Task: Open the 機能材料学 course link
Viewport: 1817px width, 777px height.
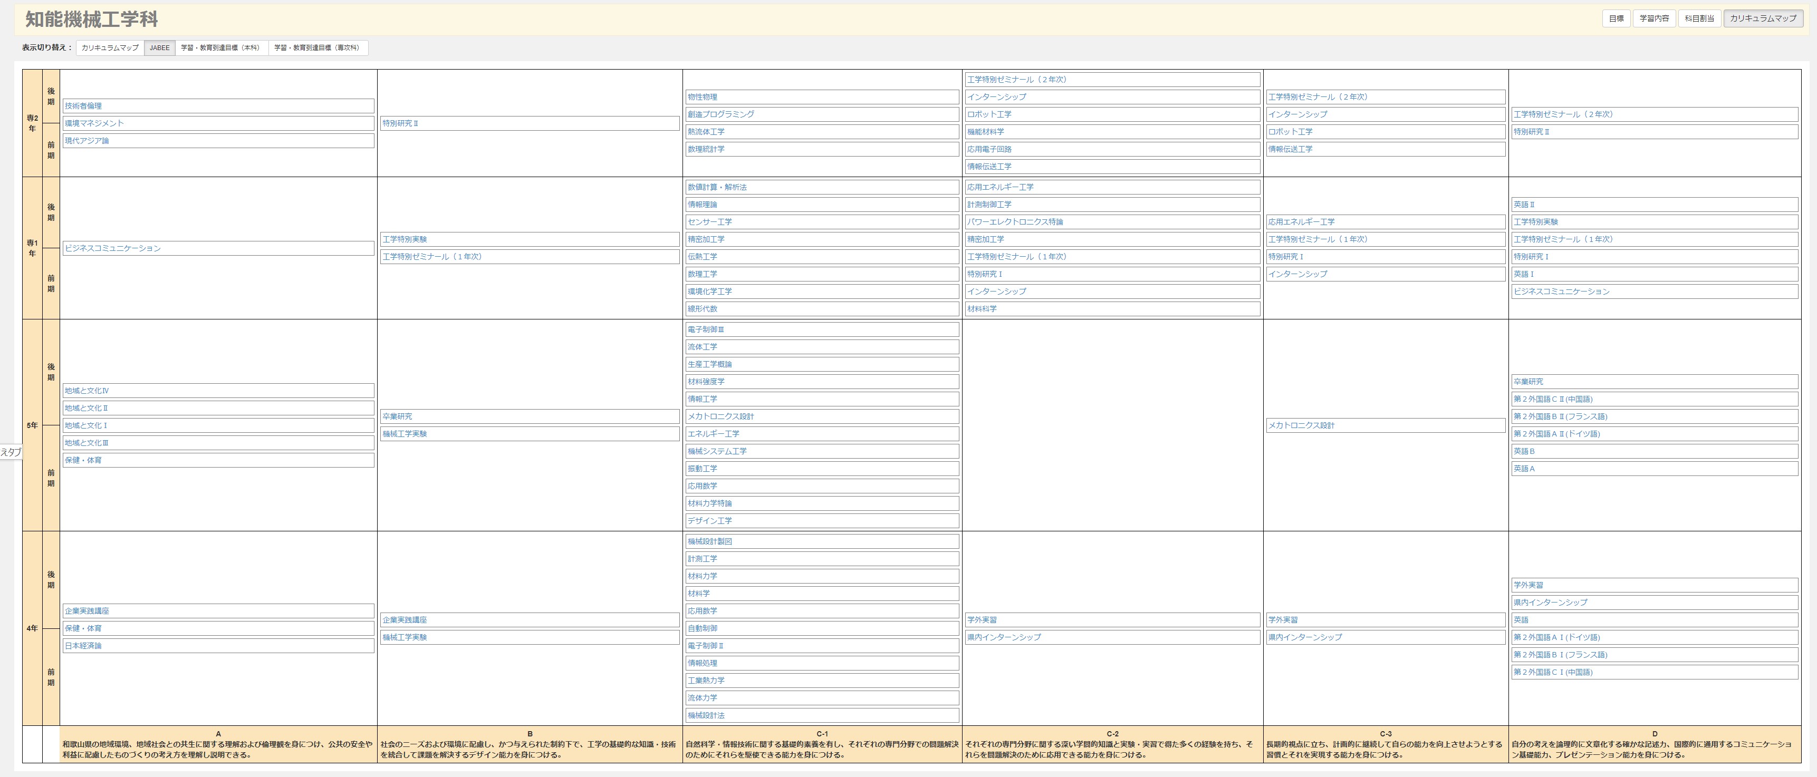Action: 985,132
